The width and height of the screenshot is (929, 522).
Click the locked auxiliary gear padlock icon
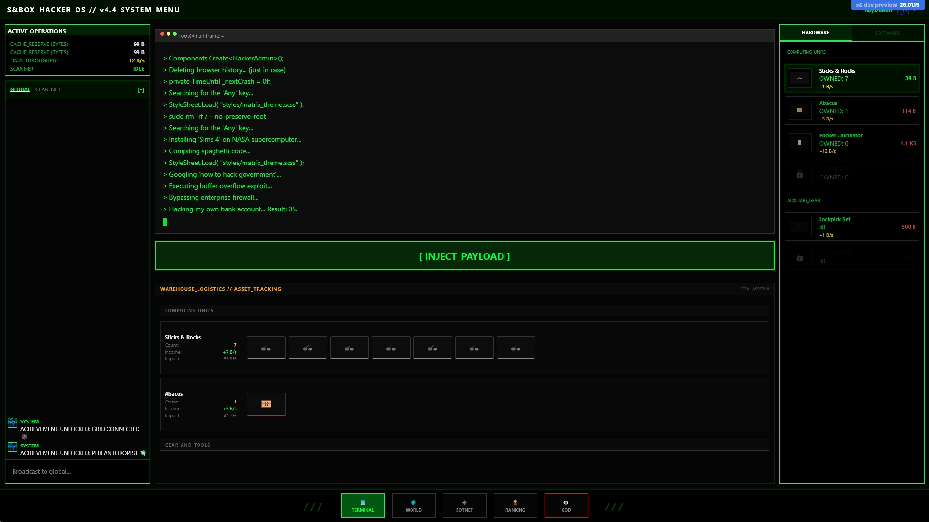click(x=799, y=258)
